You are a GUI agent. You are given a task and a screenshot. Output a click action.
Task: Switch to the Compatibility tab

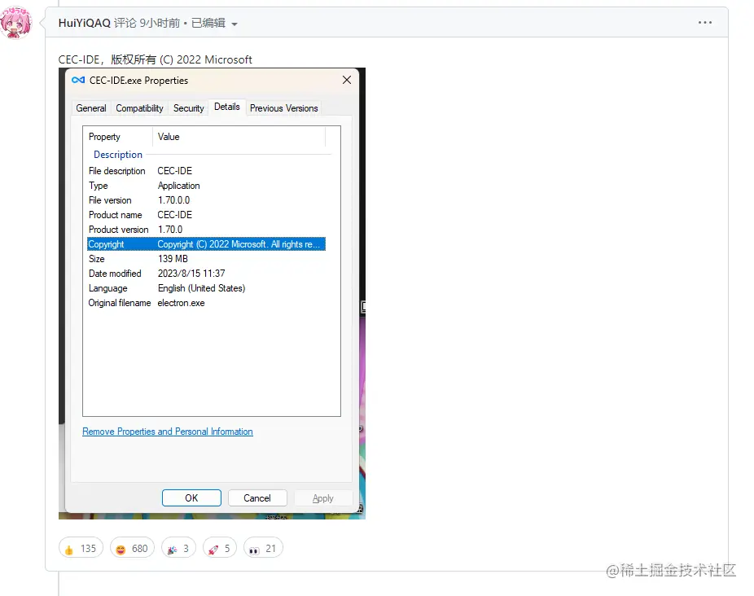coord(139,108)
